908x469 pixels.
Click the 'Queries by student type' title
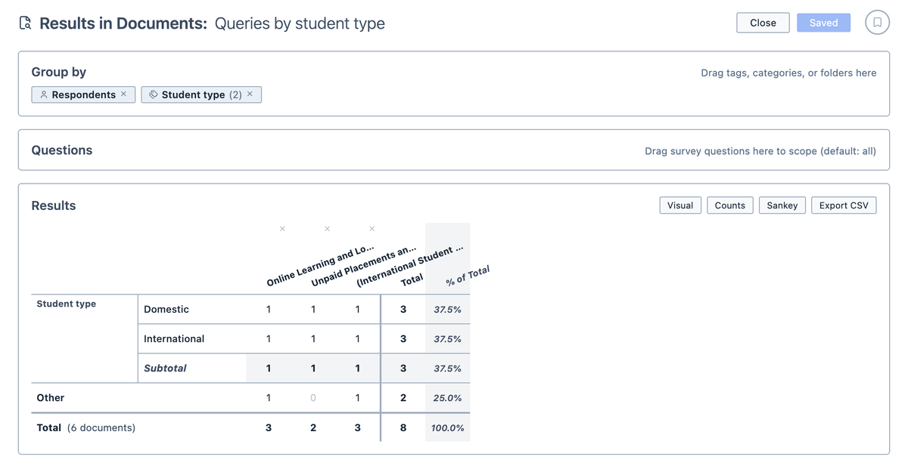click(x=300, y=23)
